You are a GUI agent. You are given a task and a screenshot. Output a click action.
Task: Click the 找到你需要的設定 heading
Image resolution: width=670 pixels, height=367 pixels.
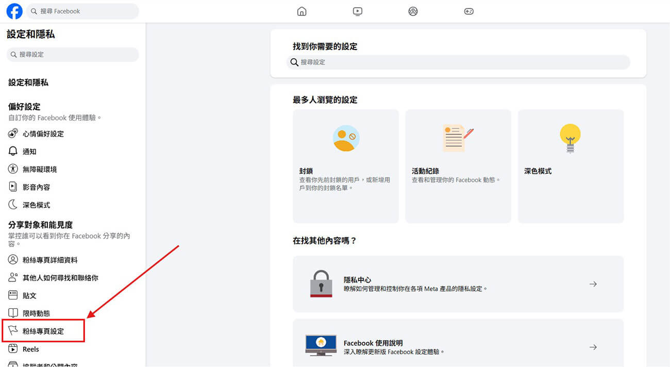325,46
